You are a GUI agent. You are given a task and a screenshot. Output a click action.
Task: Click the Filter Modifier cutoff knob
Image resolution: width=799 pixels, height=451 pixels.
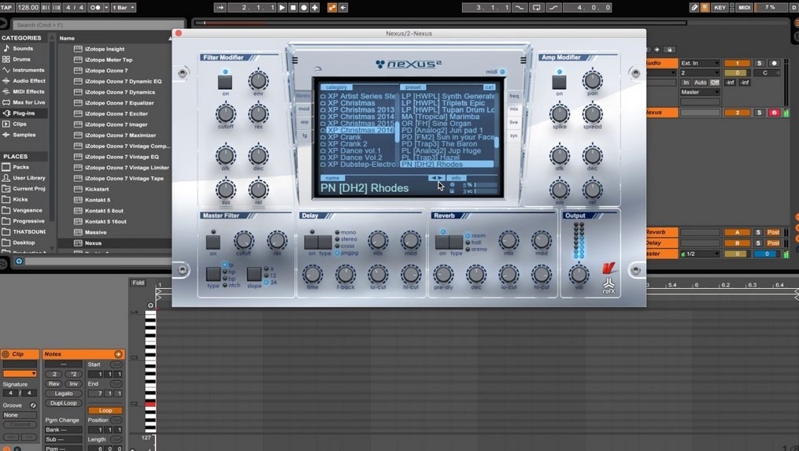point(226,113)
